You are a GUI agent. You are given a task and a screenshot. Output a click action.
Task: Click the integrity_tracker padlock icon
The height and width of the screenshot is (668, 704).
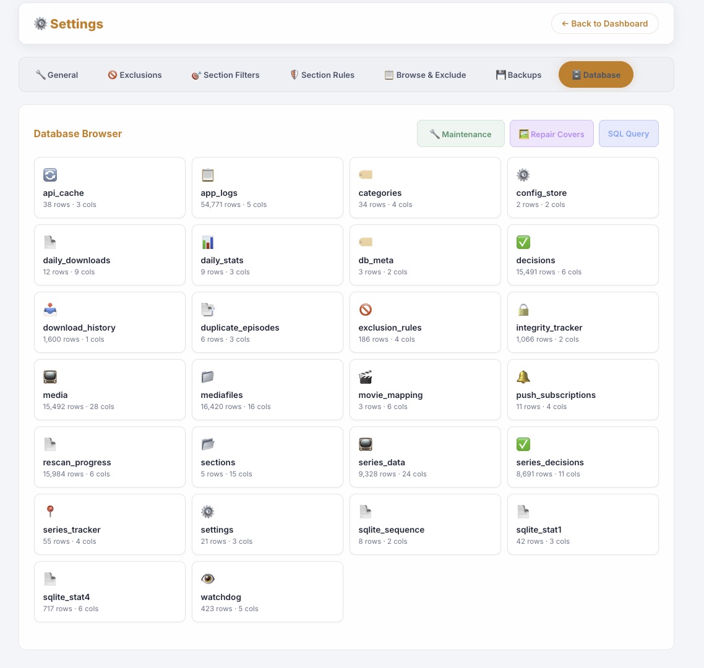[x=523, y=310]
